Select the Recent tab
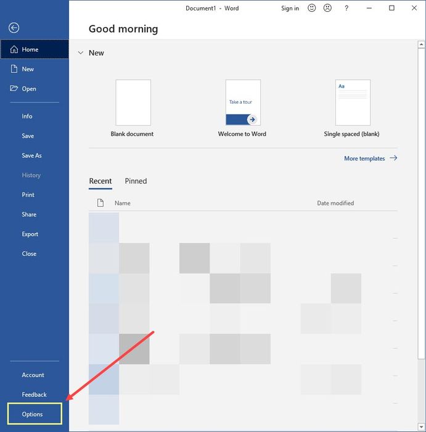The image size is (426, 432). tap(100, 181)
